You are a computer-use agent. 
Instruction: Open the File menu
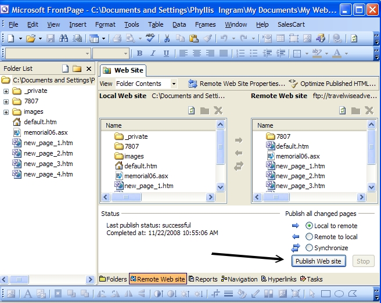coord(13,24)
